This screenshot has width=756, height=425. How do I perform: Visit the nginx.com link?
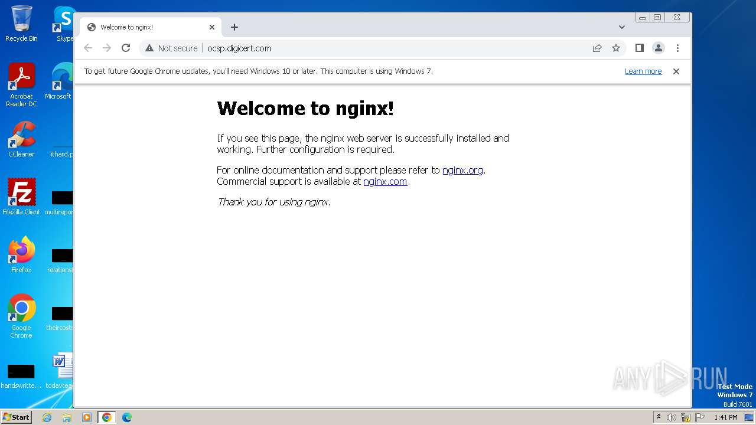click(385, 181)
